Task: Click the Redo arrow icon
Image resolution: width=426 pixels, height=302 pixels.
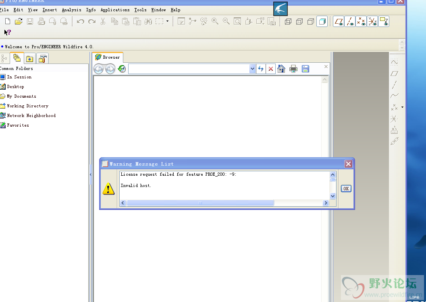Action: 92,21
